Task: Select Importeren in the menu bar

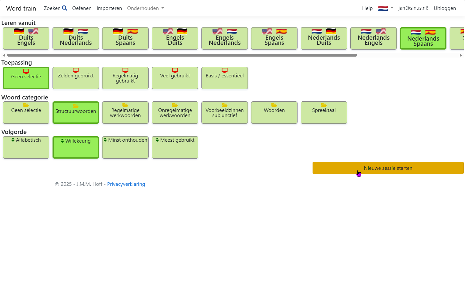Action: point(109,8)
